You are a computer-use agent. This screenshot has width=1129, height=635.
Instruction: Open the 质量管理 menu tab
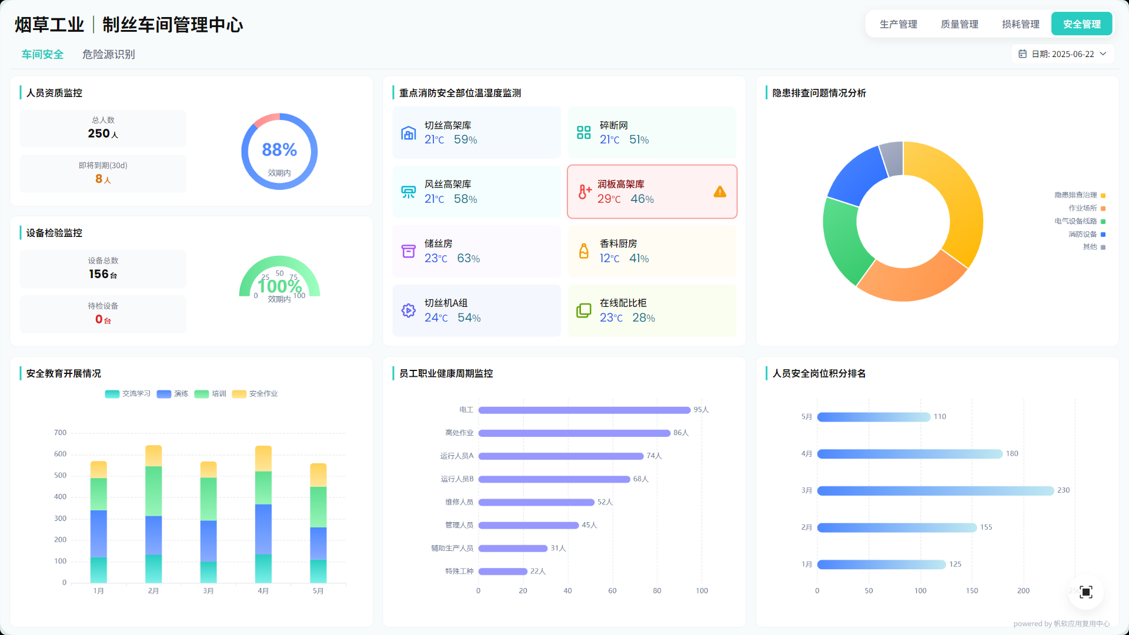click(x=959, y=24)
